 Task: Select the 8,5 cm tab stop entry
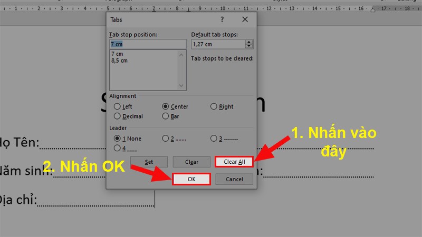point(120,61)
